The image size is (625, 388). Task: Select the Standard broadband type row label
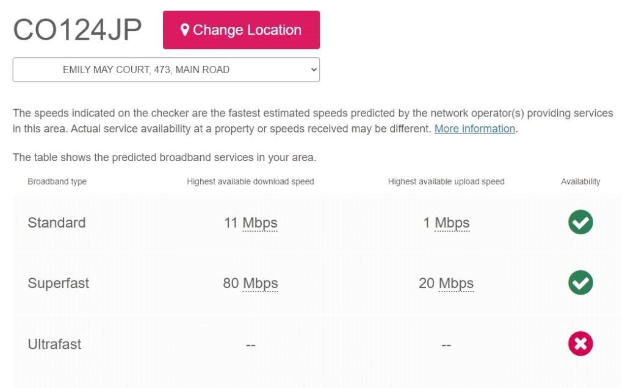[x=57, y=223]
